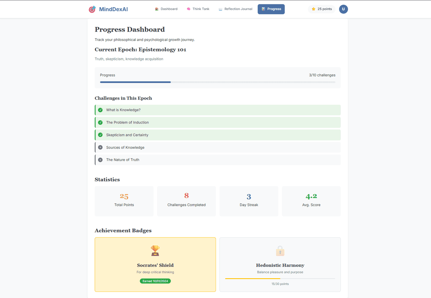Click the star icon next to points
This screenshot has height=298, width=431.
point(313,9)
